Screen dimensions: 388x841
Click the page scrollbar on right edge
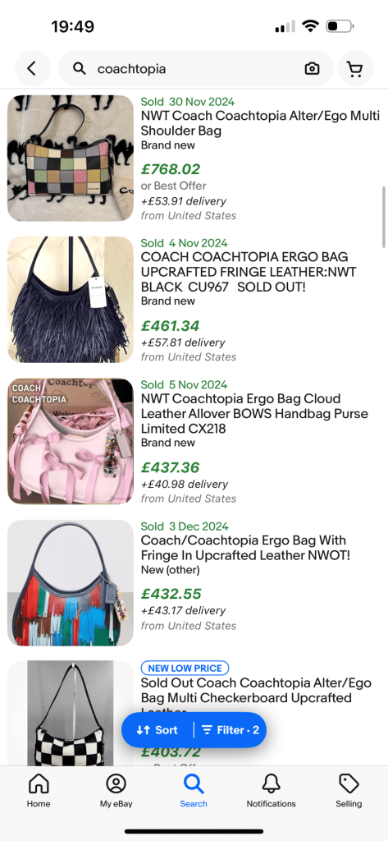[x=384, y=216]
